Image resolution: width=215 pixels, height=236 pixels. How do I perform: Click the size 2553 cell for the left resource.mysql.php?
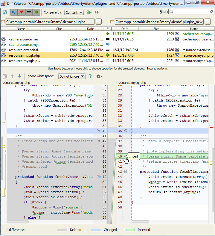click(73, 55)
